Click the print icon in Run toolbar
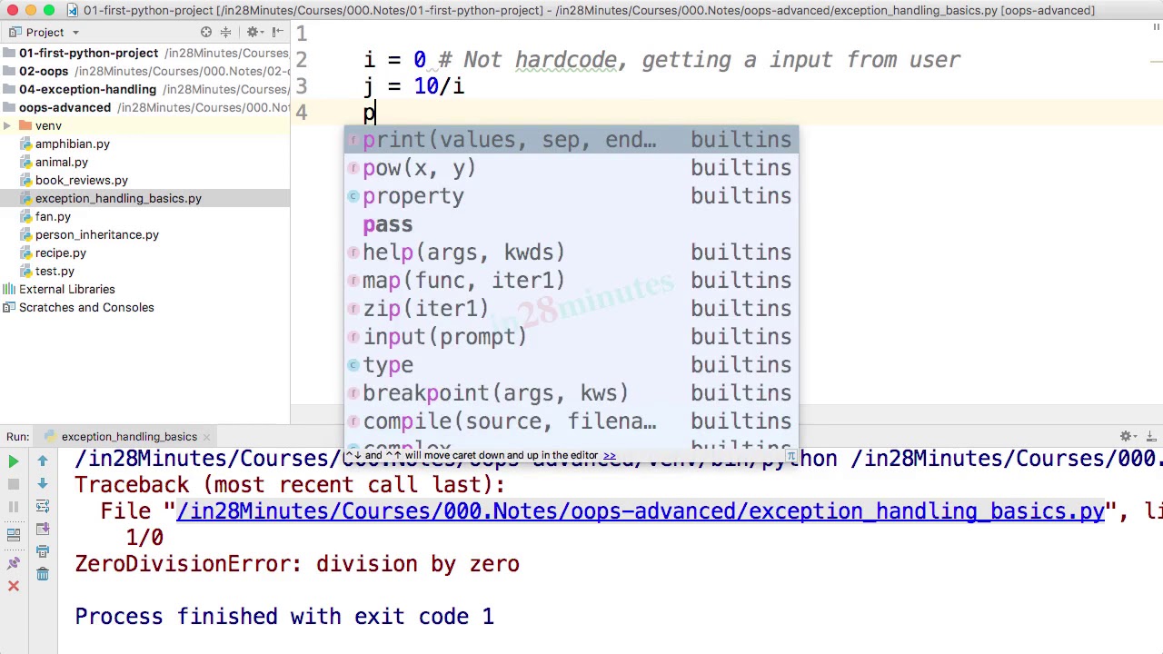This screenshot has height=654, width=1163. [x=43, y=550]
